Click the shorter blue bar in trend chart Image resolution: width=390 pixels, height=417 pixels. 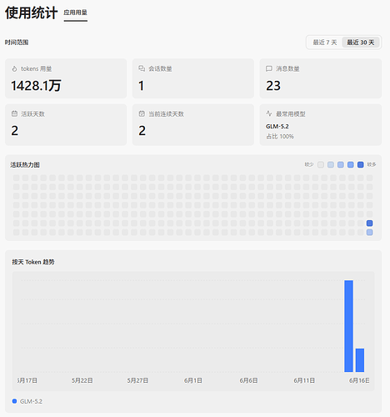click(360, 360)
